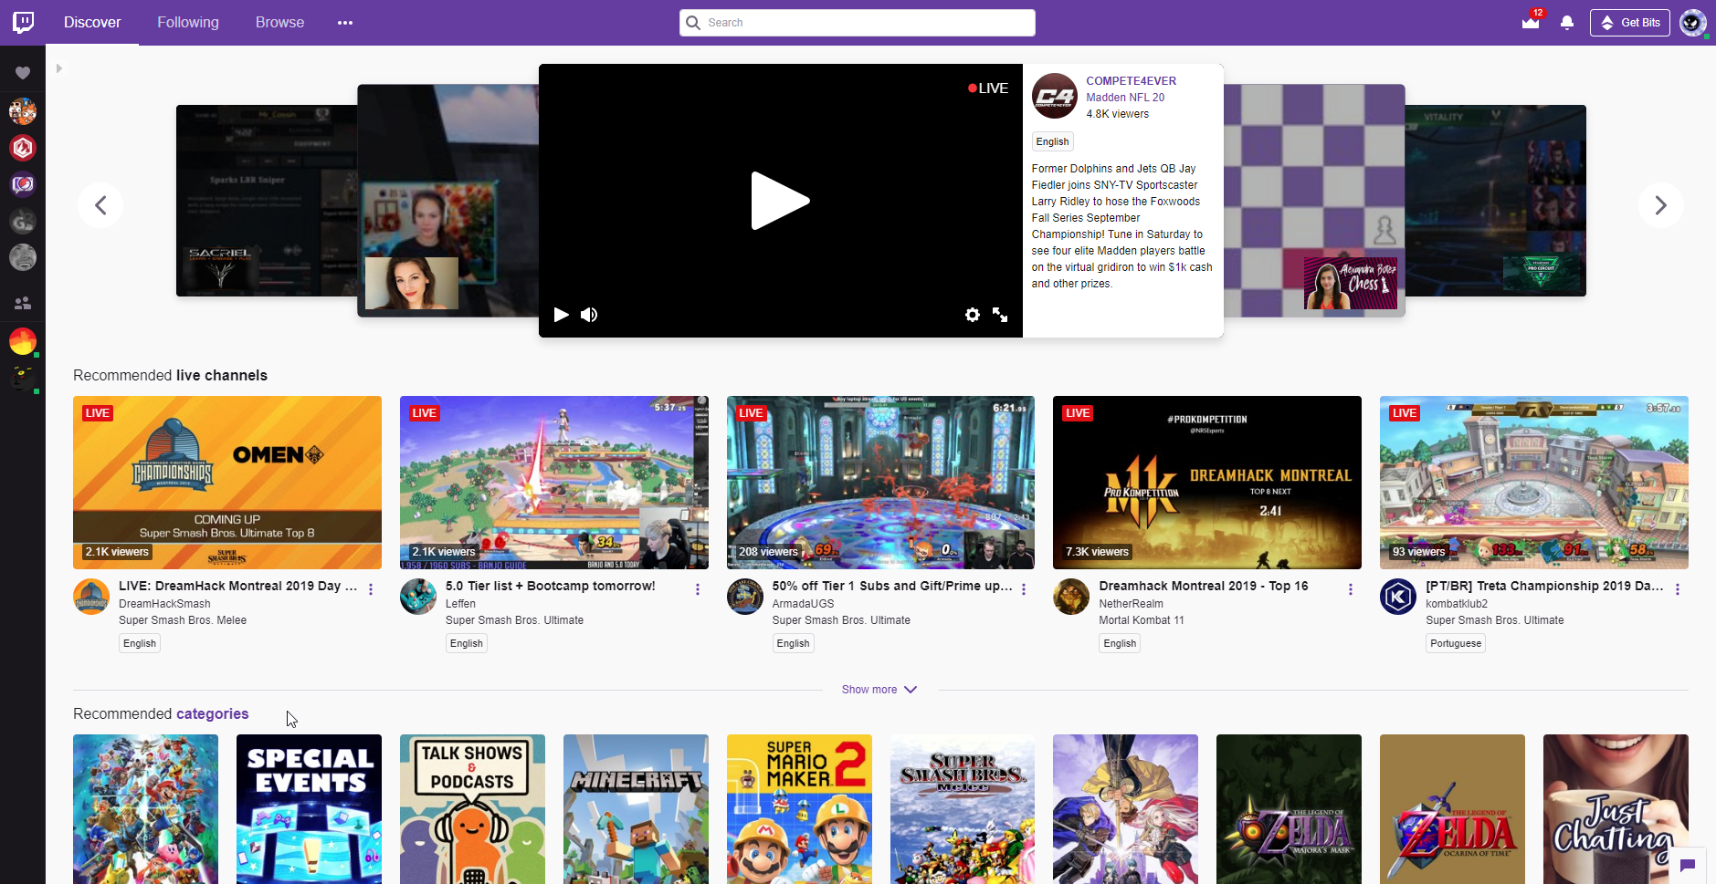This screenshot has width=1716, height=884.
Task: Open options menu for kombatklub2 stream
Action: tap(1678, 589)
